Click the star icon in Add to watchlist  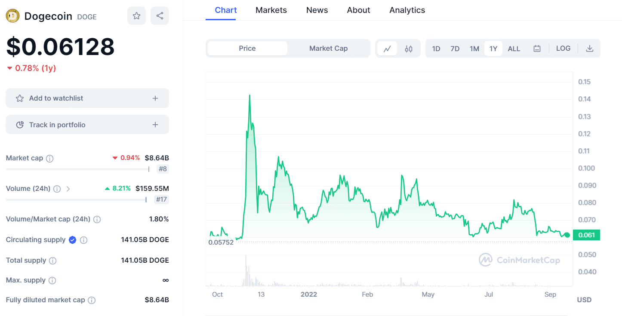tap(20, 98)
